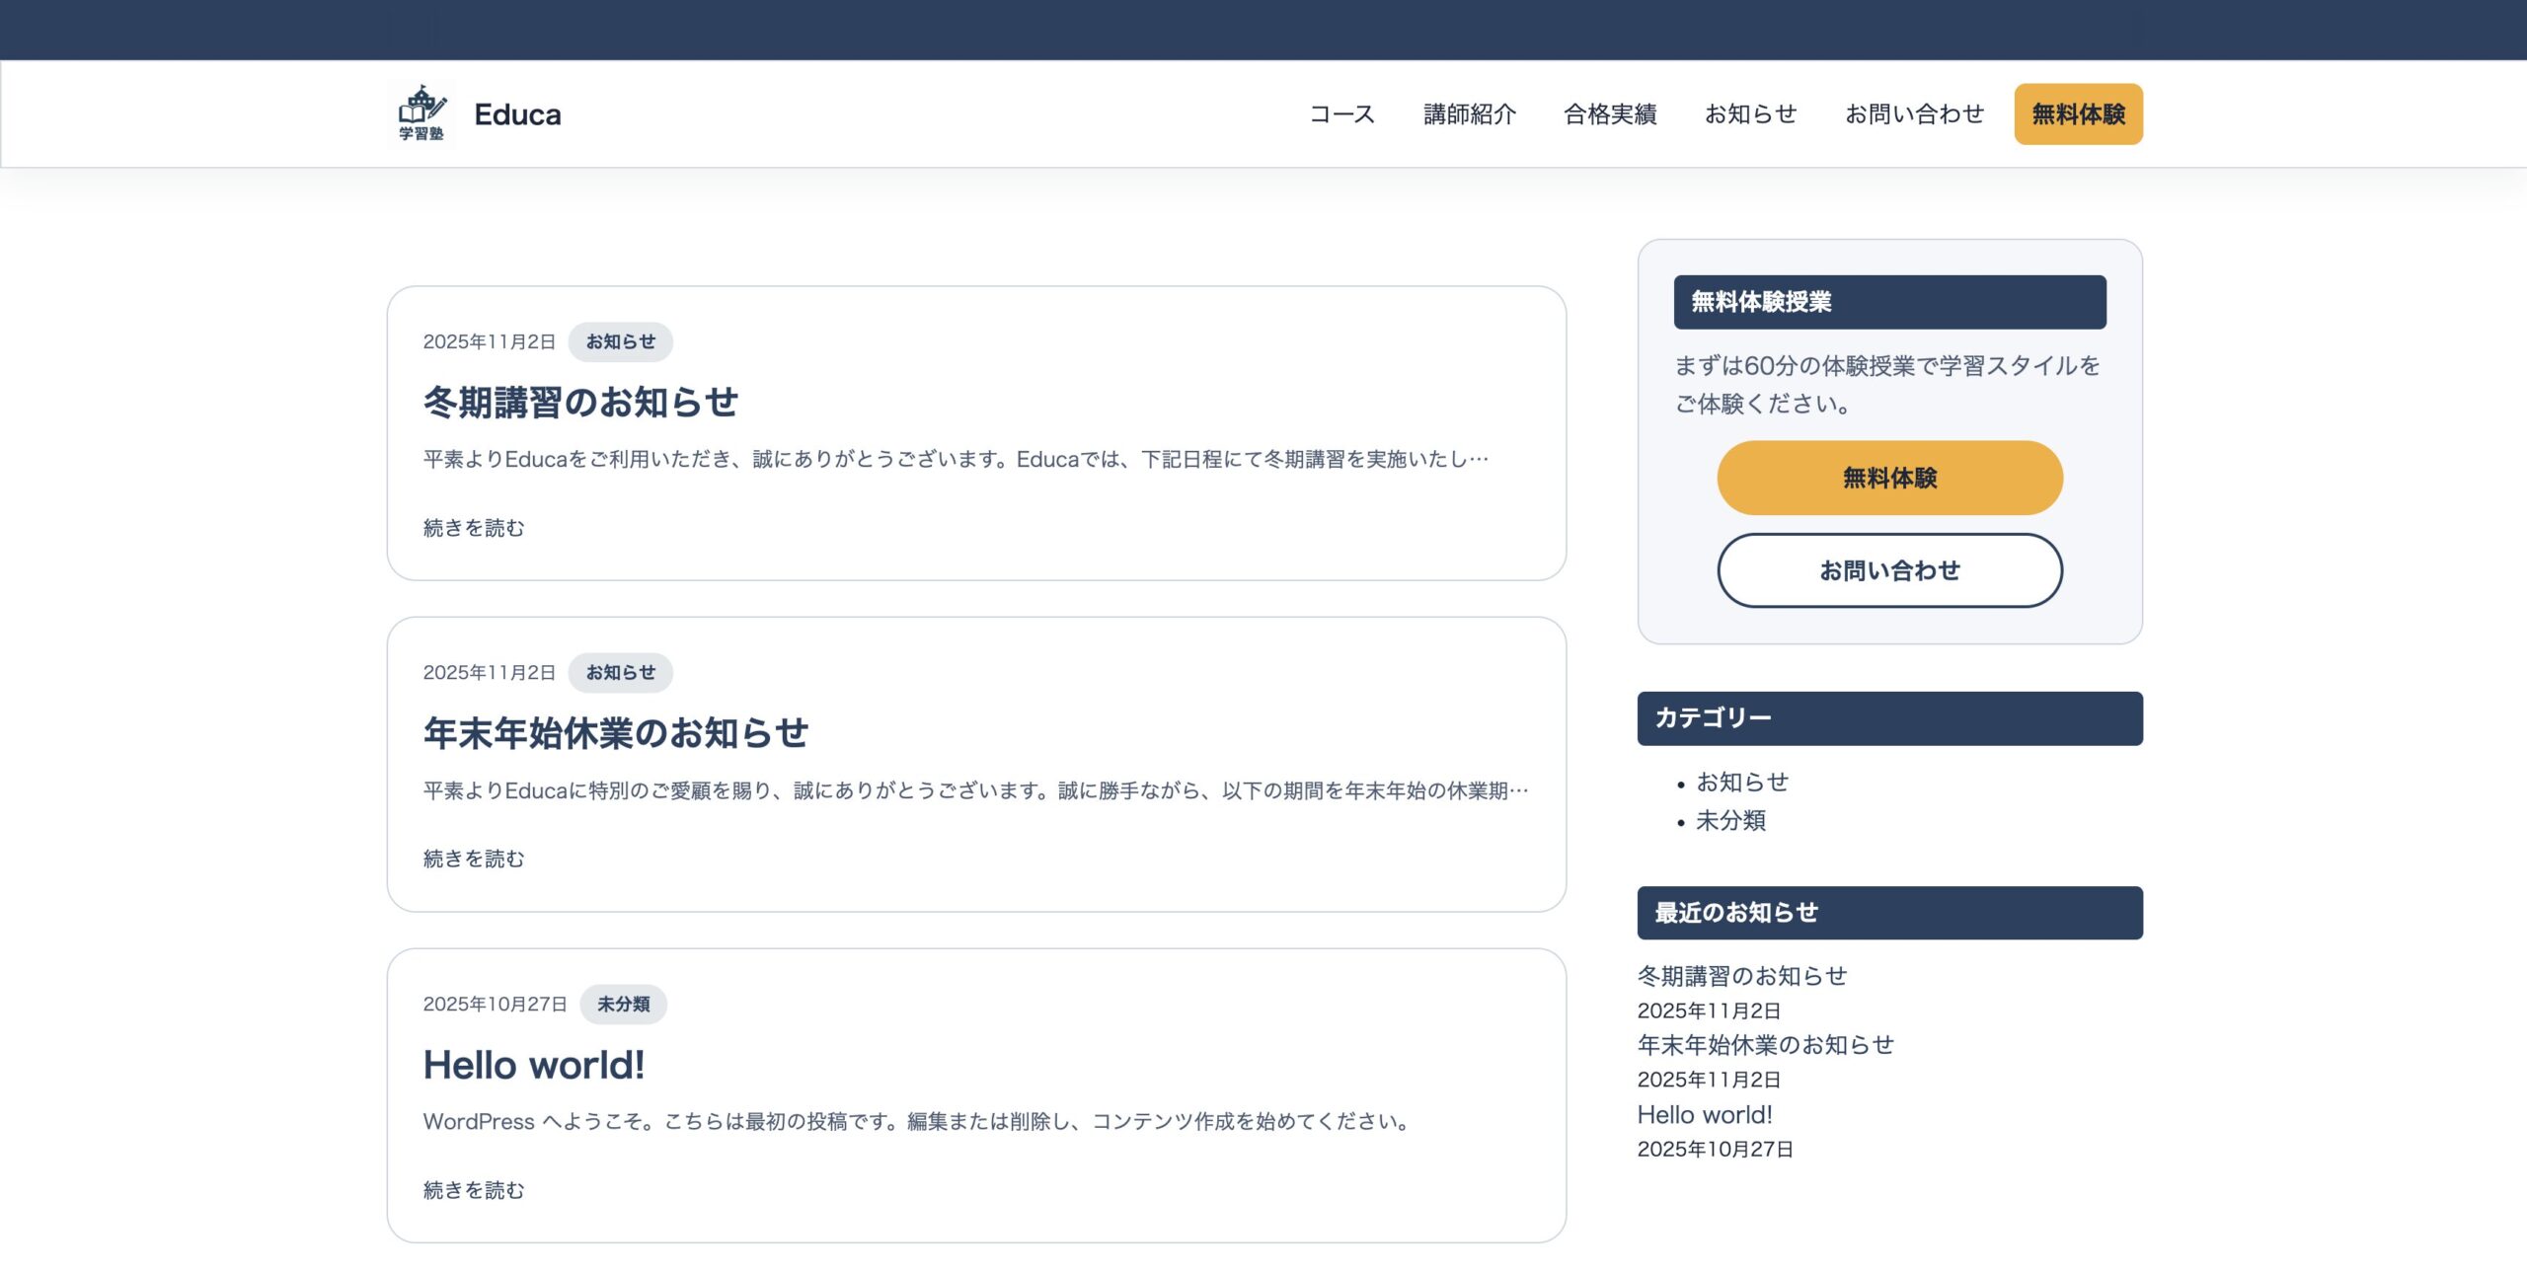Open お問い合わせ in the top navigation
This screenshot has height=1272, width=2527.
point(1914,114)
